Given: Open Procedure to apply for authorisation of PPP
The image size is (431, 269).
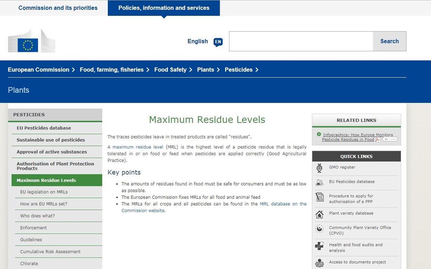Looking at the screenshot, I should pos(351,199).
